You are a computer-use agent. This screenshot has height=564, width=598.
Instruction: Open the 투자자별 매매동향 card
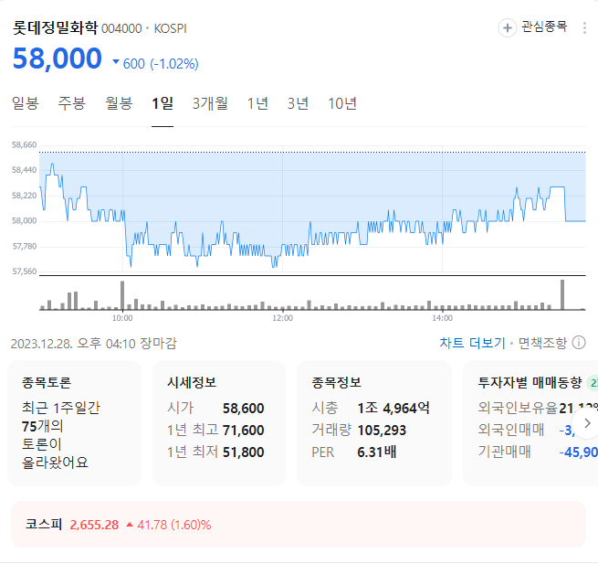click(530, 423)
